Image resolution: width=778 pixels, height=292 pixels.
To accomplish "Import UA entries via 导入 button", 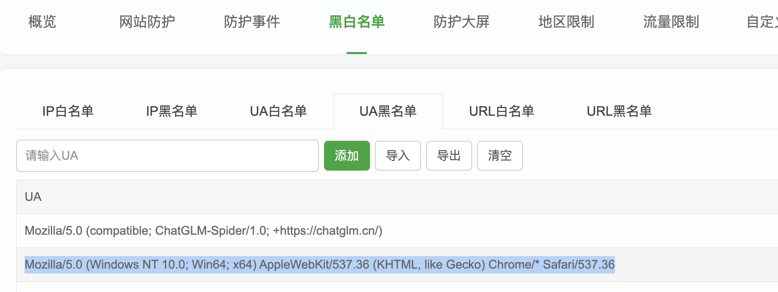I will [397, 156].
